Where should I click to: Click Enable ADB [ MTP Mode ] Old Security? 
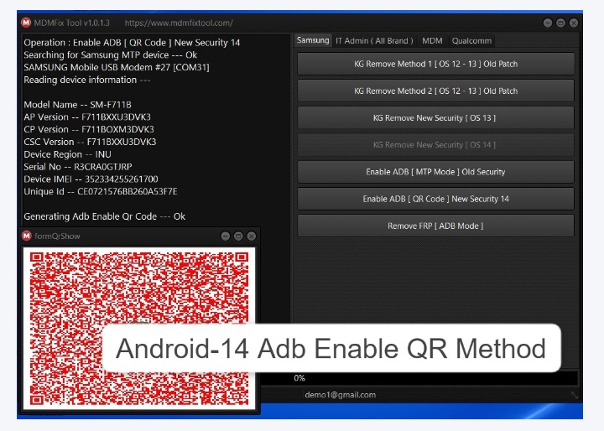click(x=435, y=172)
